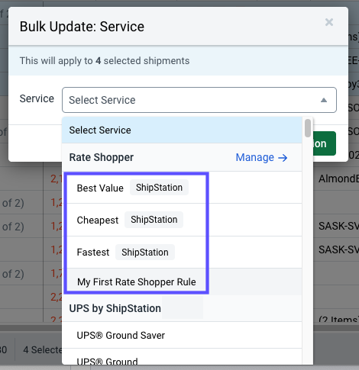Click the ShipStation badge beside Fastest
Image resolution: width=359 pixels, height=370 pixels.
[145, 253]
